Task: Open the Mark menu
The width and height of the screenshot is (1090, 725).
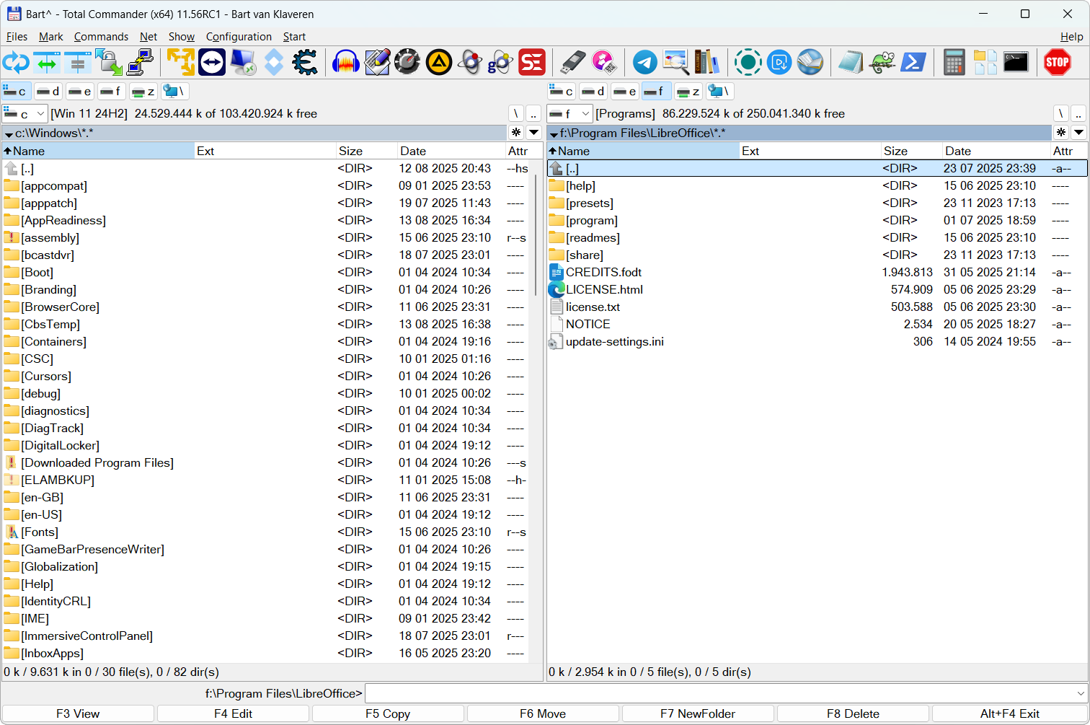Action: click(51, 37)
